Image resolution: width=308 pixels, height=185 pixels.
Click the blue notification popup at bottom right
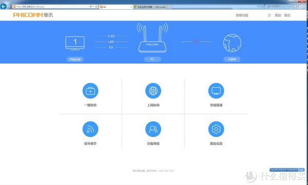pyautogui.click(x=287, y=170)
